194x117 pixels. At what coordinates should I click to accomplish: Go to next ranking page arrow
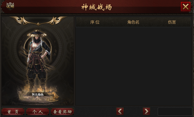(x=146, y=111)
